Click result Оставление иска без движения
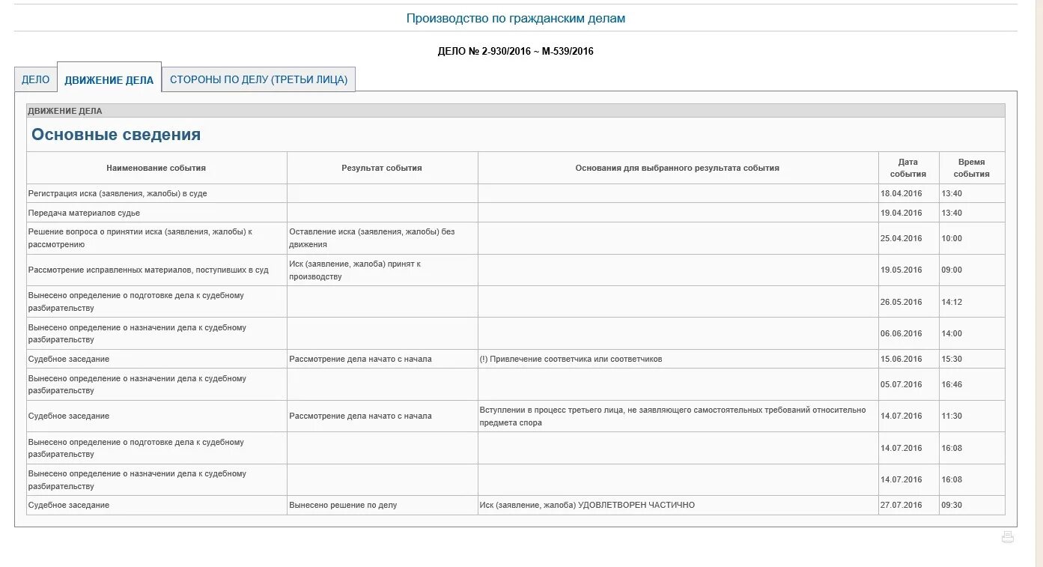This screenshot has height=567, width=1043. coord(382,238)
